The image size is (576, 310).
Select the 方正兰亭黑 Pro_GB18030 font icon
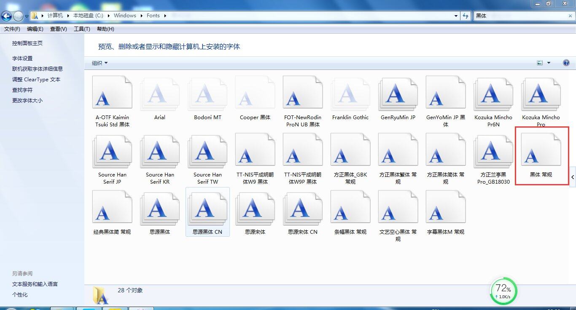[x=493, y=150]
